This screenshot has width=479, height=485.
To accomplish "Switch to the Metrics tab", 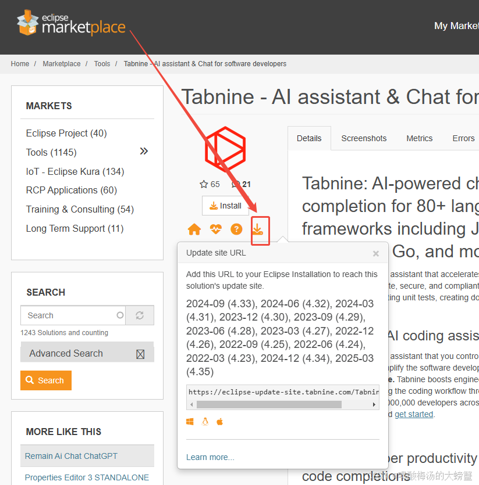I will [419, 138].
